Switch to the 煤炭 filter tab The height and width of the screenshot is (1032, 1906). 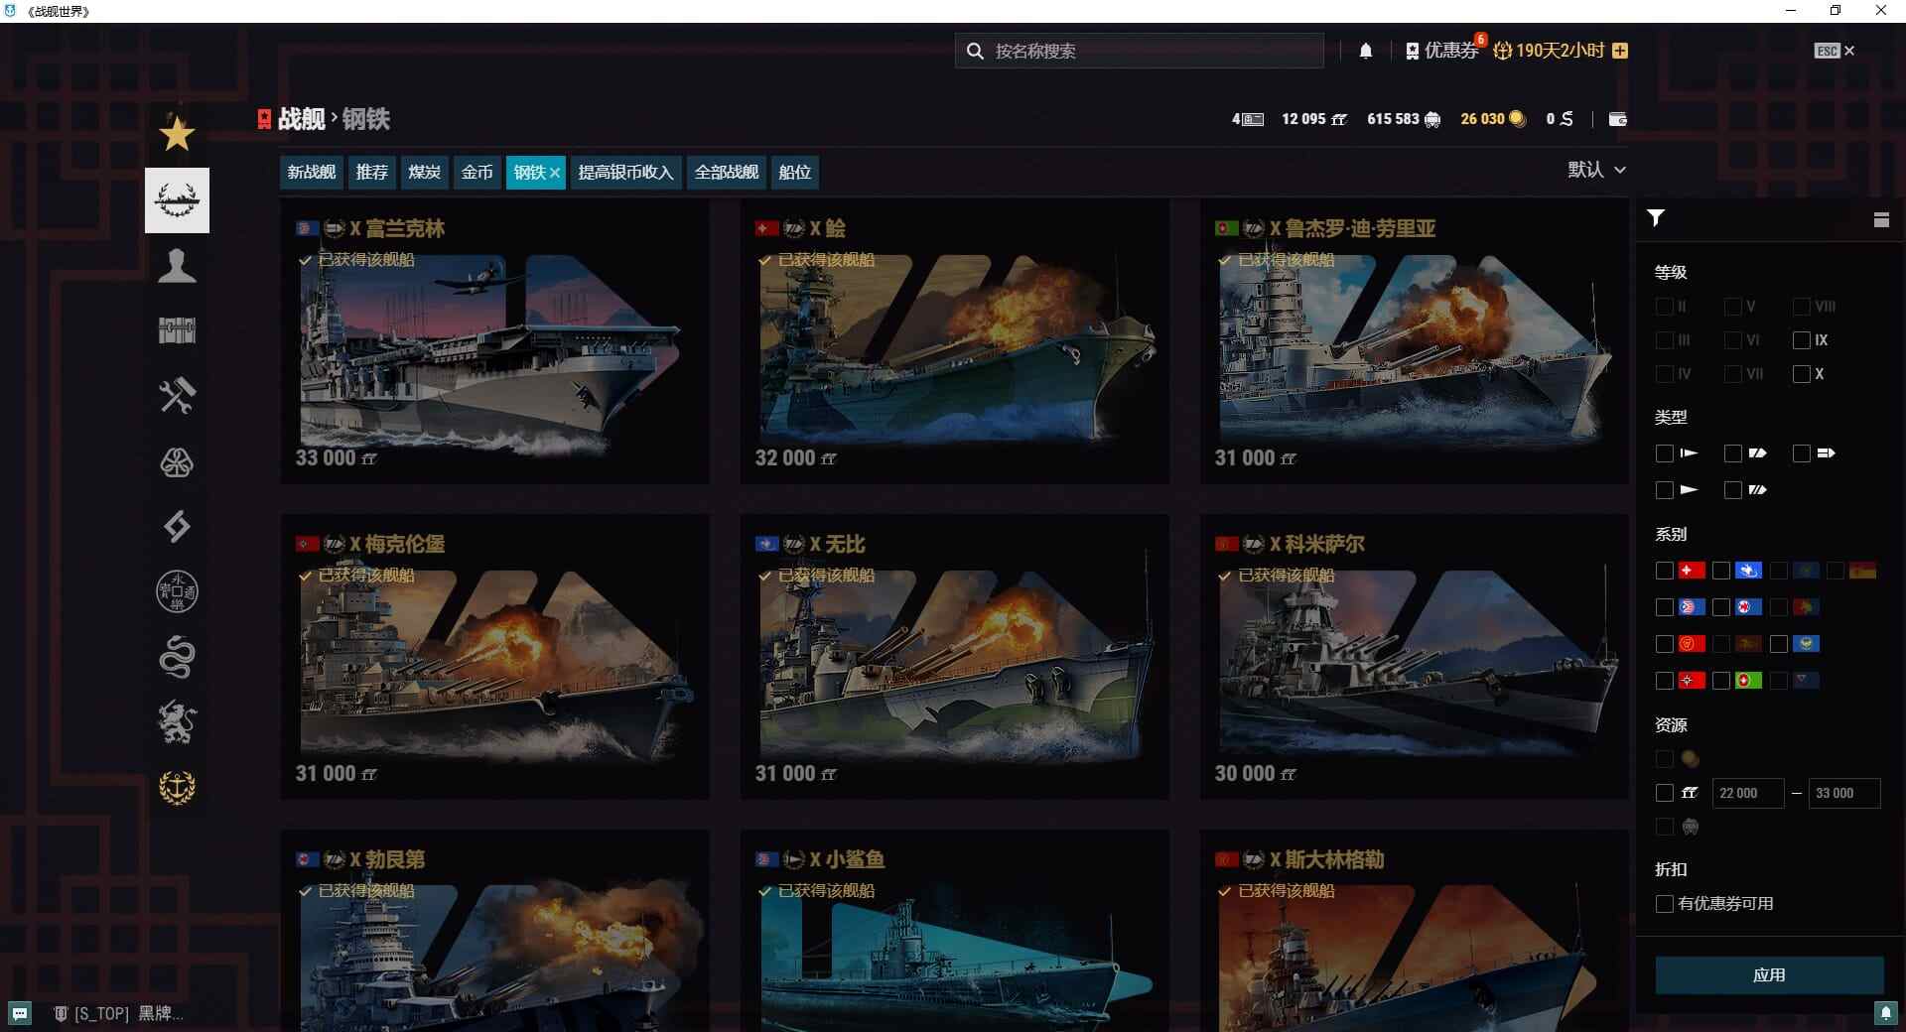pos(424,172)
